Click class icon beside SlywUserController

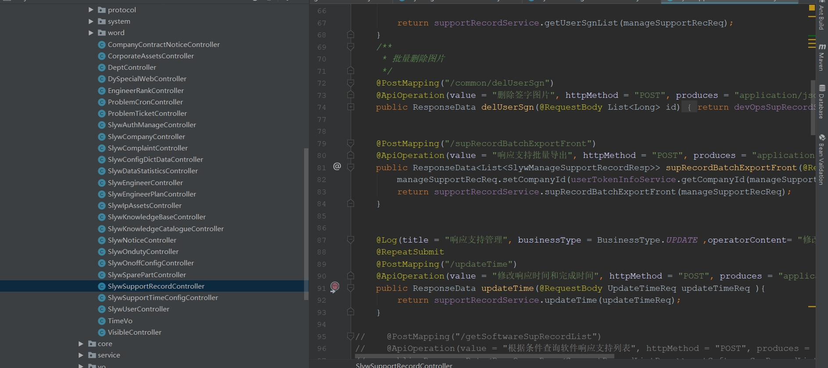(x=102, y=309)
